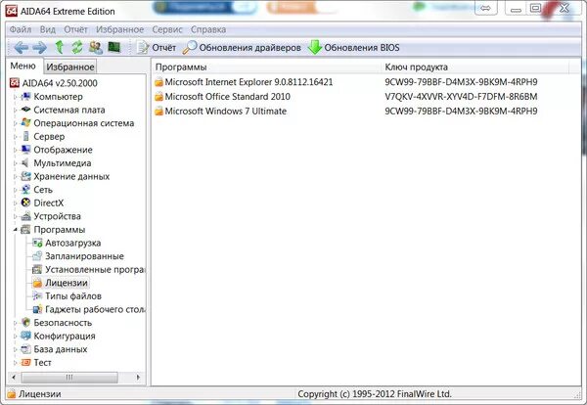Go up one level with green up arrow

[x=59, y=47]
